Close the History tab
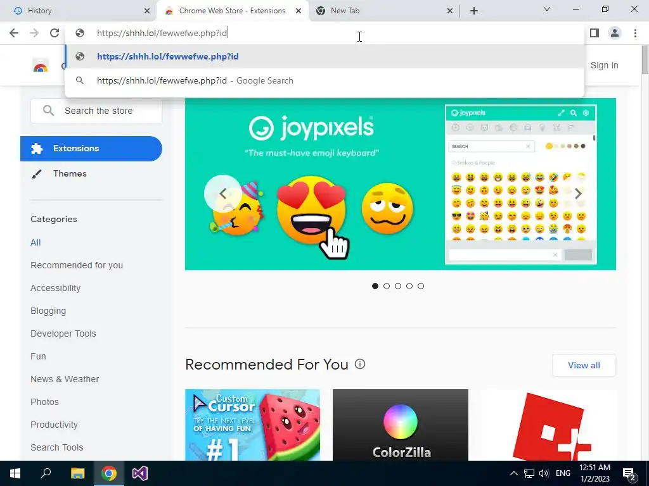The image size is (649, 486). tap(147, 11)
